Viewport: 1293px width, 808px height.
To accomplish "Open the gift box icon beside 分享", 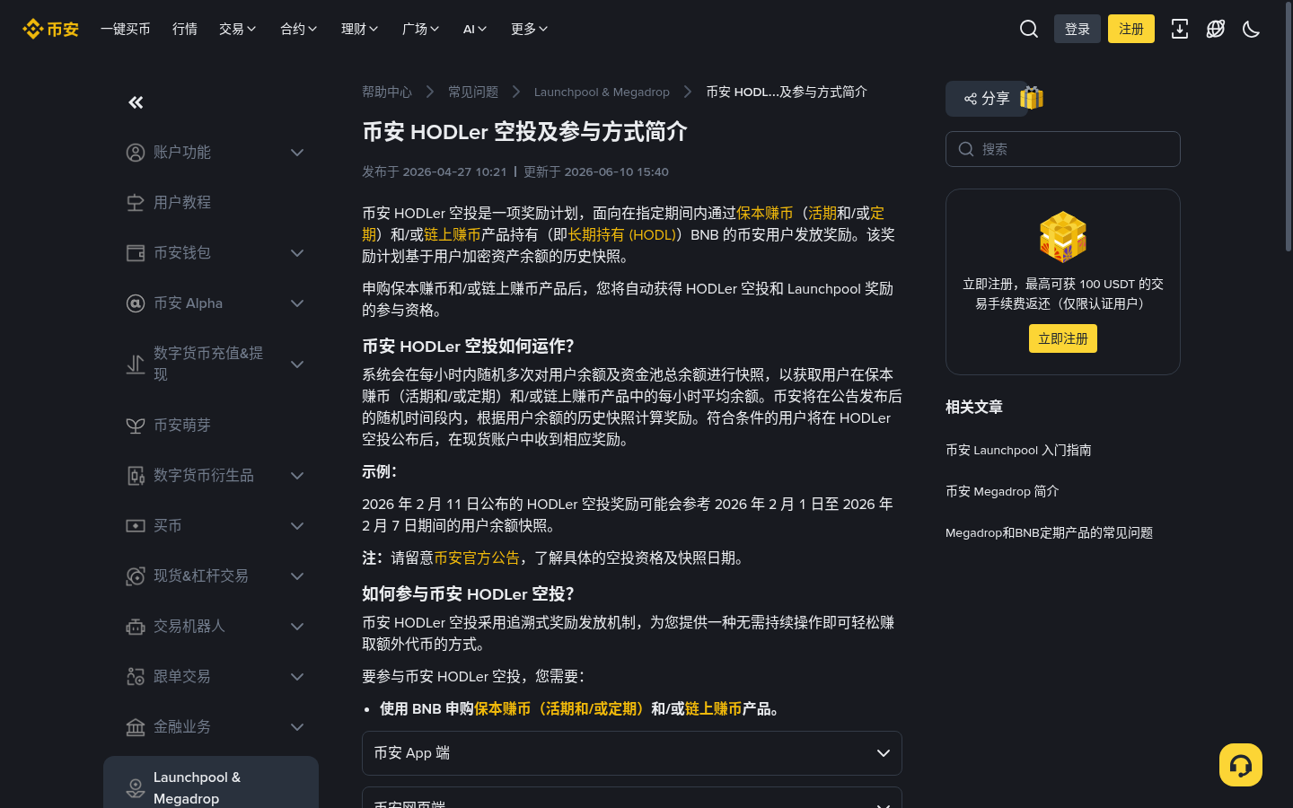I will [x=1032, y=98].
